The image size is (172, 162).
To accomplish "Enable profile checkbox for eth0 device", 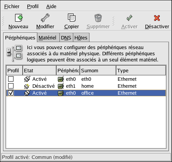I will click(x=11, y=79).
